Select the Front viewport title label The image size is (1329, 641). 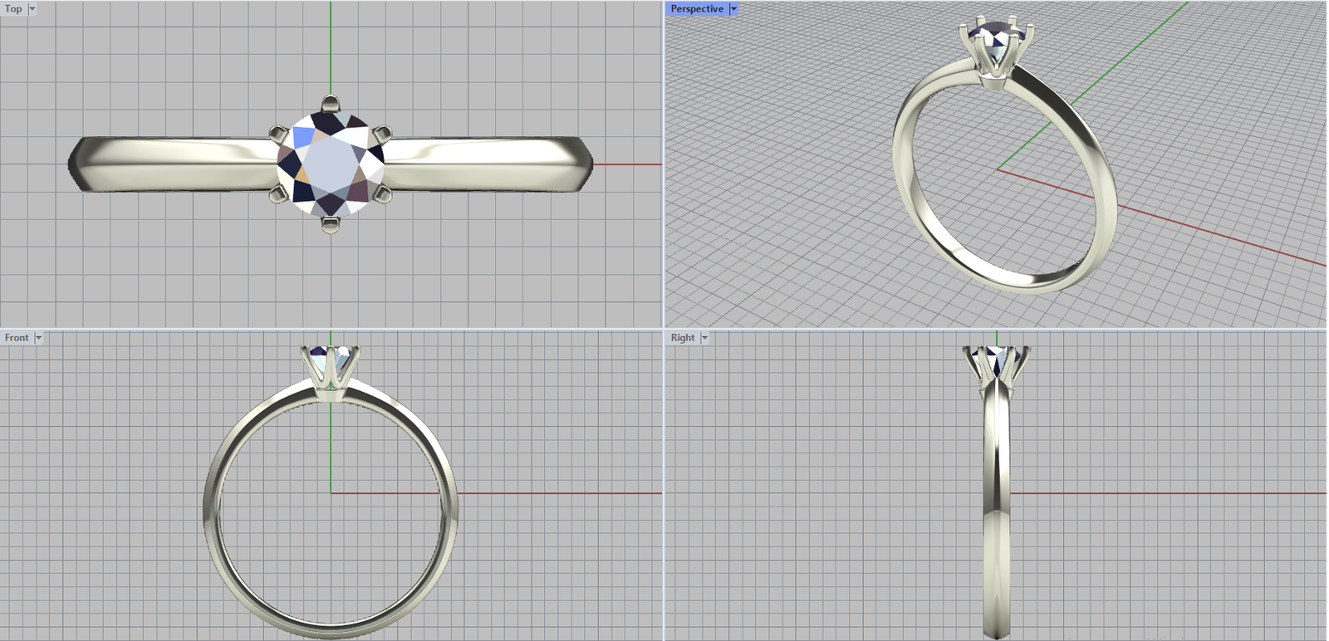click(x=16, y=338)
